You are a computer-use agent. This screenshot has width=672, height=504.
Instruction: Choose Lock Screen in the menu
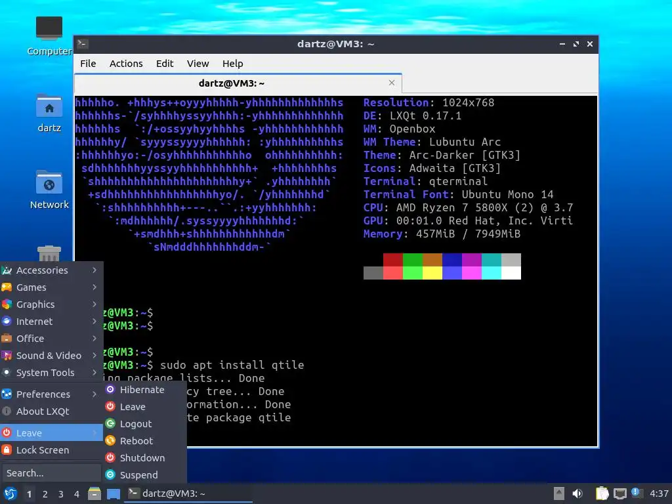coord(51,450)
